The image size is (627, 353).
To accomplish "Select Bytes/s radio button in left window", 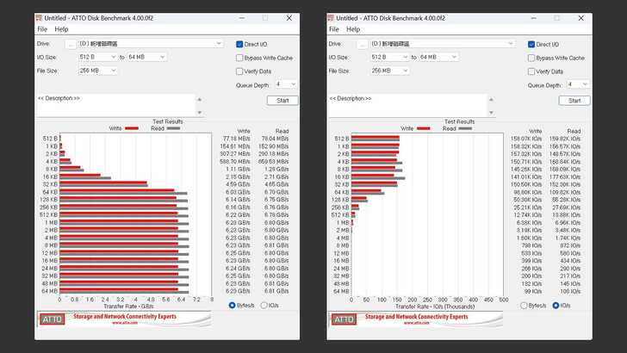I will (232, 306).
